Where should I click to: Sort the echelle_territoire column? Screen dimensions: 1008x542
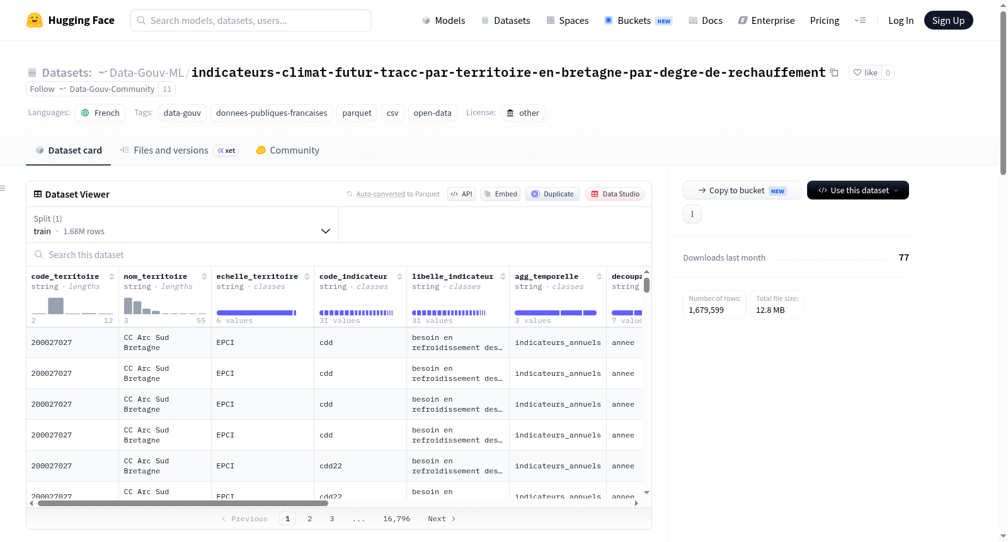click(x=307, y=276)
